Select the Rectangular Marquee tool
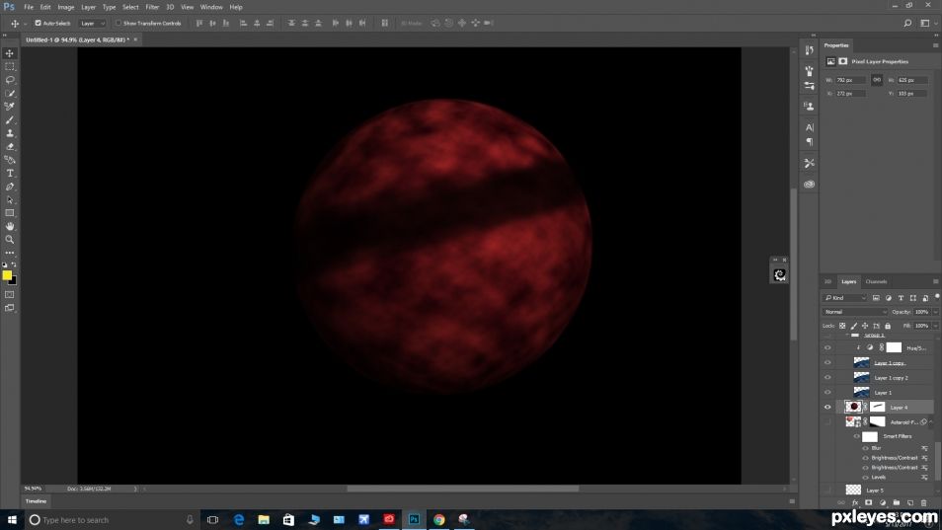Viewport: 942px width, 530px height. pyautogui.click(x=10, y=67)
